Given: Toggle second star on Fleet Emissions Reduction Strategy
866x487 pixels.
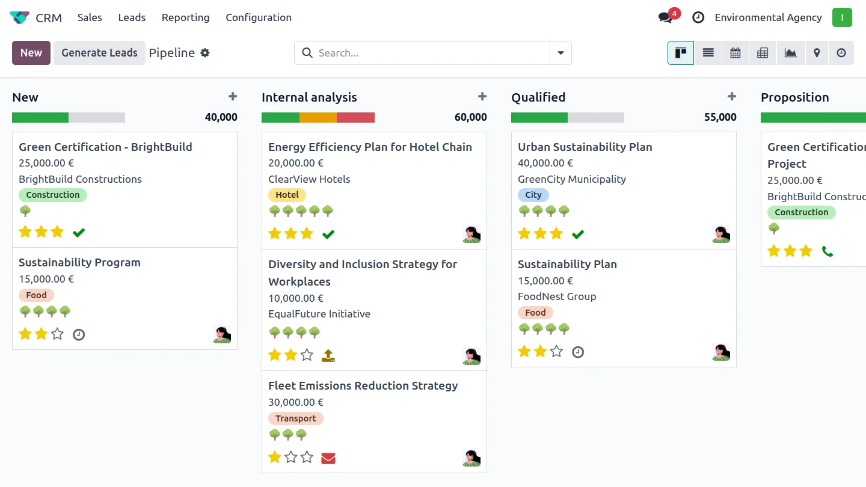Looking at the screenshot, I should click(291, 458).
